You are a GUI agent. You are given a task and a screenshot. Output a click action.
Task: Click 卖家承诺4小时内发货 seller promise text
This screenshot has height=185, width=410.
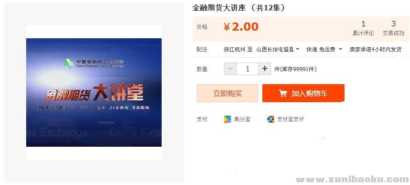pos(376,49)
